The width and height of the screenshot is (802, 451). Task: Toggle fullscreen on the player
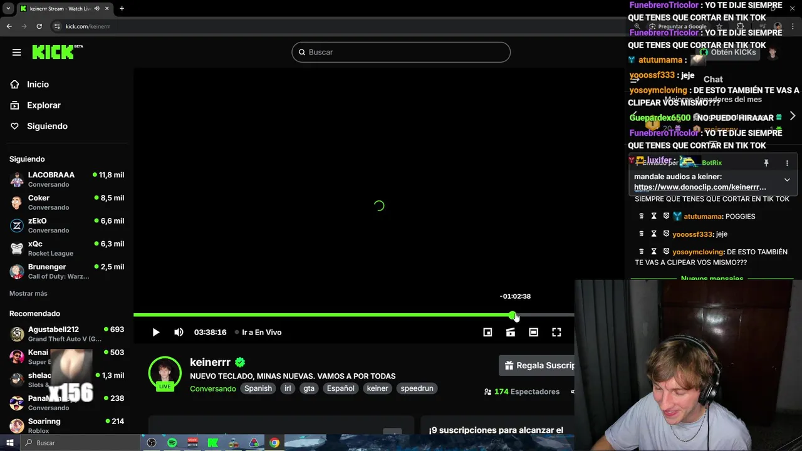click(x=556, y=333)
